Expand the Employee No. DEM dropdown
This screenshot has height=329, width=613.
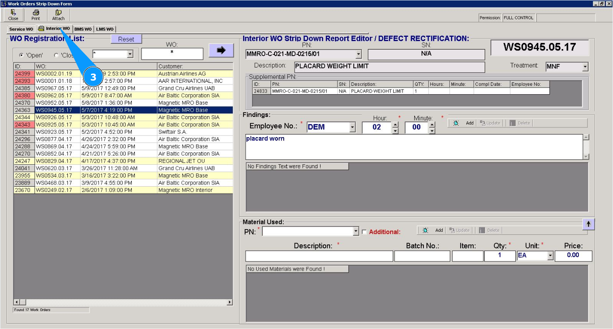tap(353, 127)
